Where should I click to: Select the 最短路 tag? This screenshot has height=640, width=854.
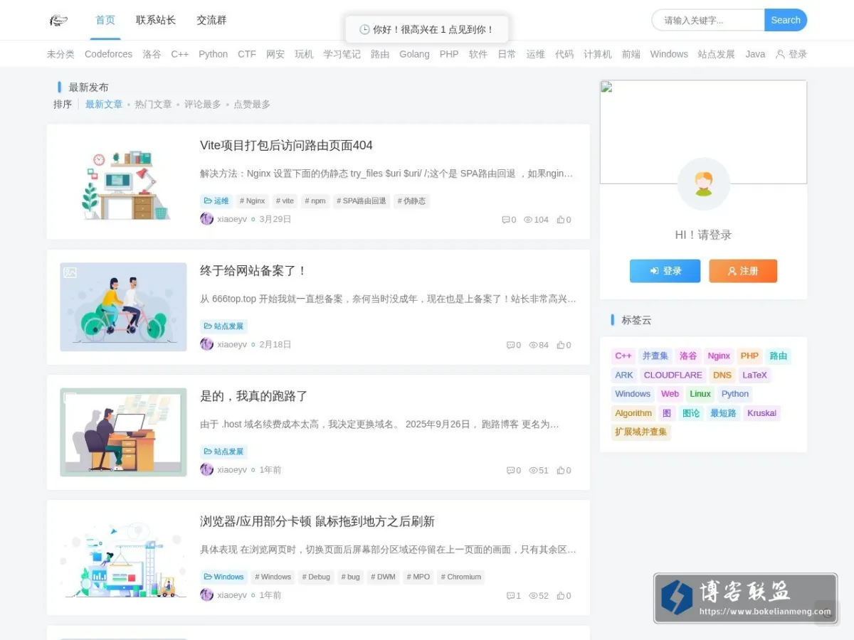coord(723,413)
